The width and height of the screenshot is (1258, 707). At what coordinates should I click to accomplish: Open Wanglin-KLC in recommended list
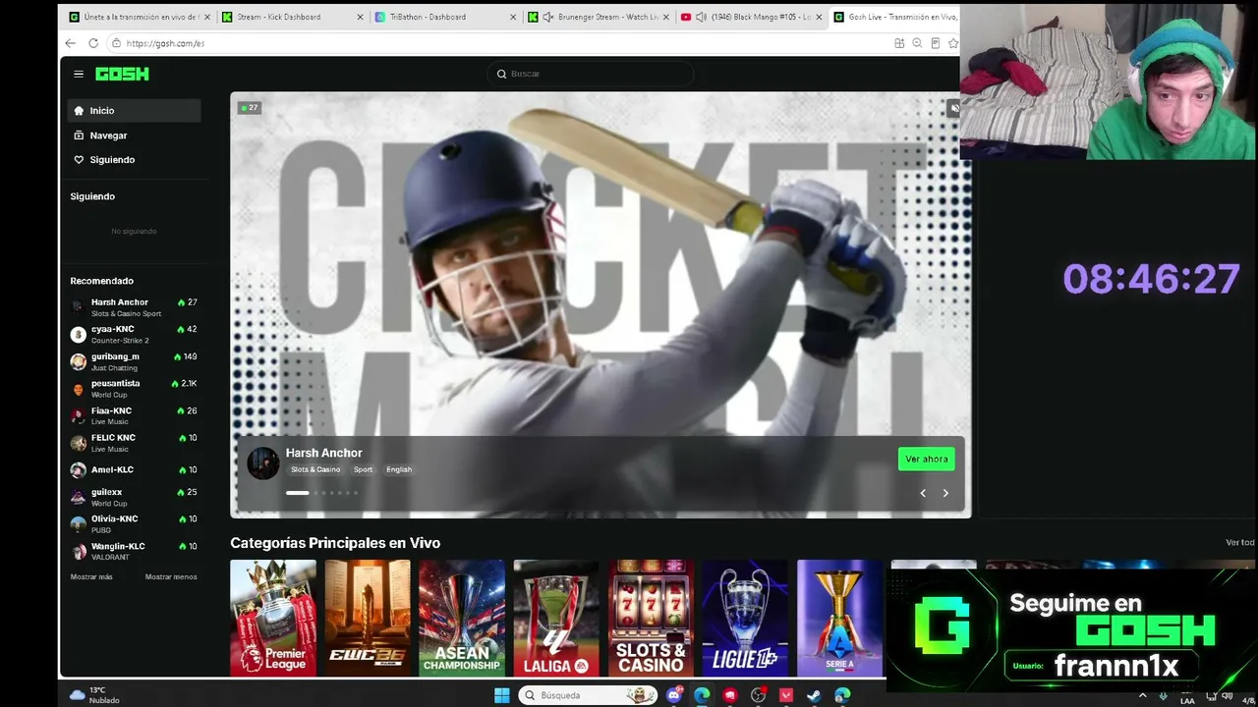[x=134, y=551]
